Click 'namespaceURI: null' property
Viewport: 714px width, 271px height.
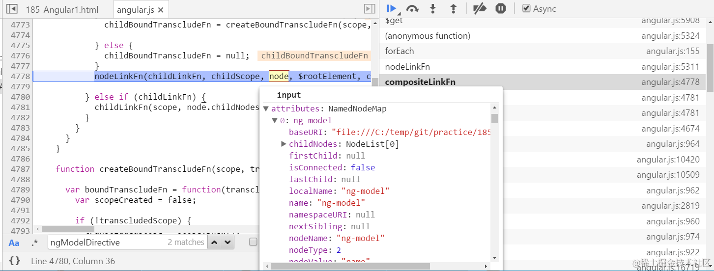[332, 215]
